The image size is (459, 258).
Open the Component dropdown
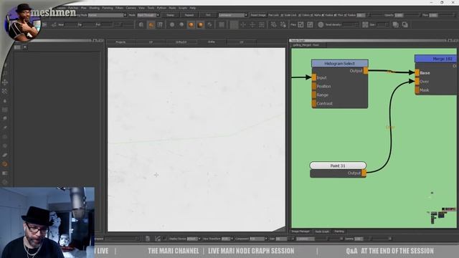[x=258, y=239]
